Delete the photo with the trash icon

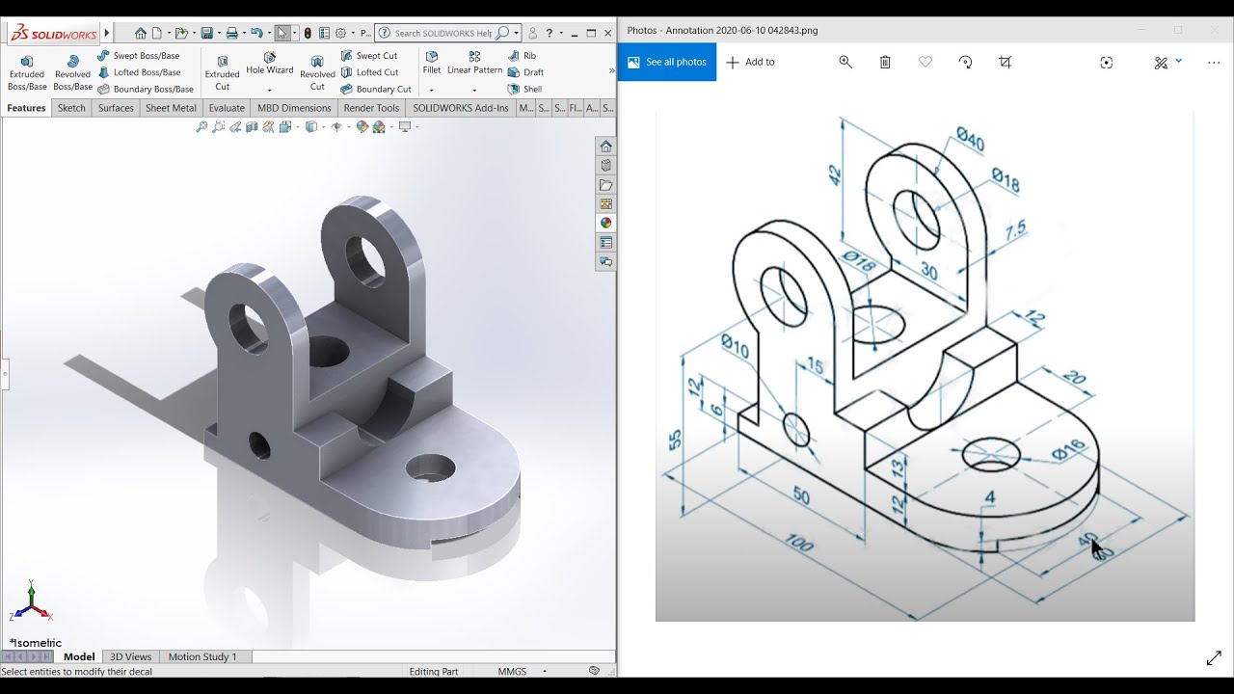tap(885, 62)
